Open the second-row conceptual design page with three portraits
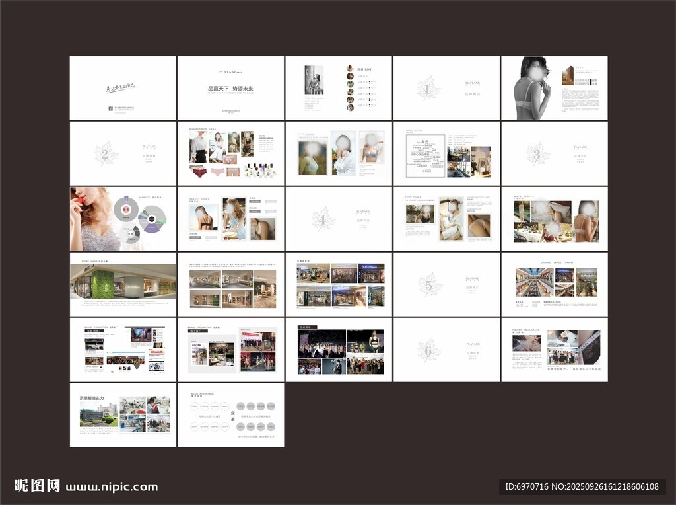This screenshot has height=505, width=676. coord(339,153)
